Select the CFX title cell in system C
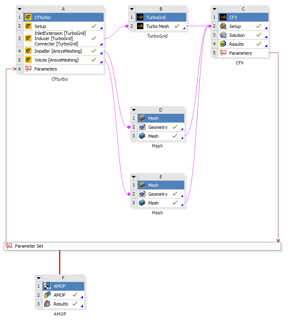The height and width of the screenshot is (323, 292). click(x=243, y=17)
